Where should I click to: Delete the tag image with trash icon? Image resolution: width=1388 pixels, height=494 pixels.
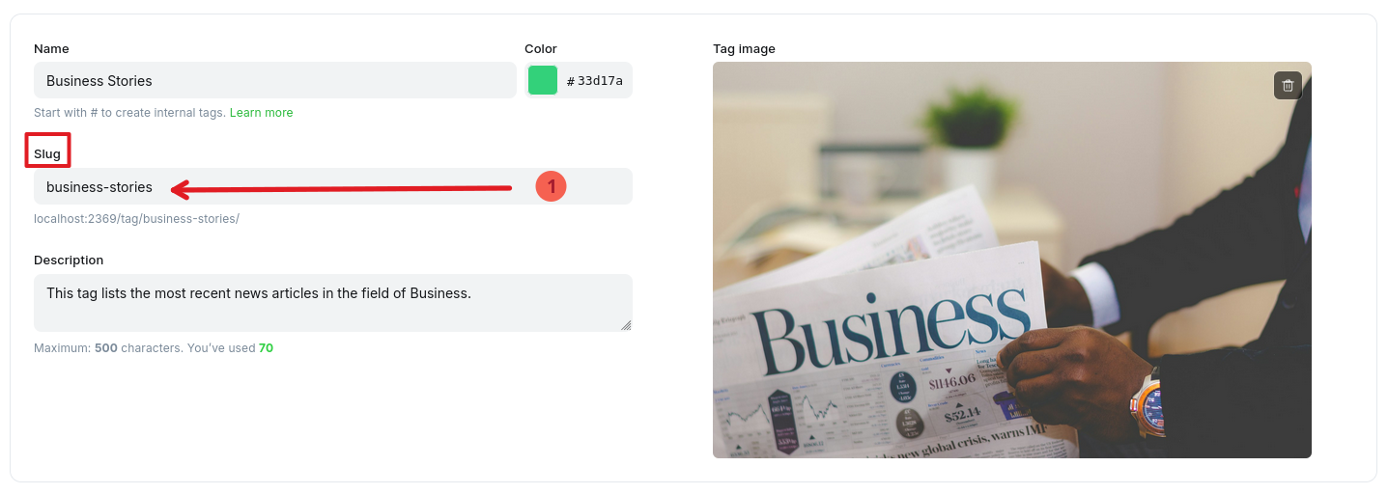[x=1288, y=86]
